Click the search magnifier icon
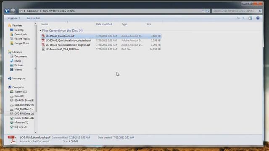This screenshot has width=269, height=151. pyautogui.click(x=260, y=11)
